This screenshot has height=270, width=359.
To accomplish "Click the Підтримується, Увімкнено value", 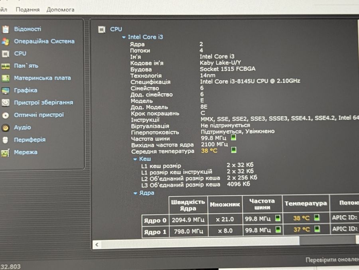I will [x=237, y=132].
